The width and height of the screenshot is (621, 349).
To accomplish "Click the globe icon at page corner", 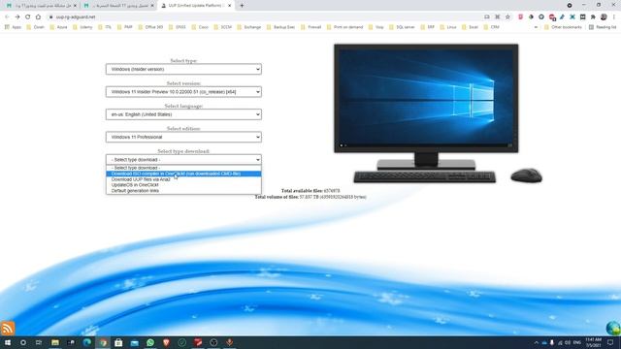I will [613, 328].
